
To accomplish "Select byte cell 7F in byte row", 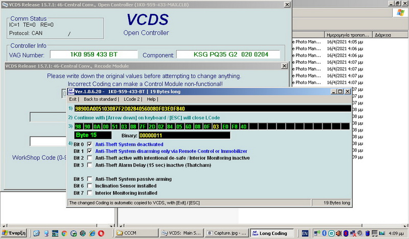I will [x=143, y=126].
